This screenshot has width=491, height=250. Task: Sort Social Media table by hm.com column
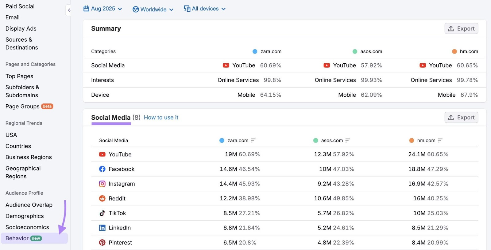(x=440, y=140)
